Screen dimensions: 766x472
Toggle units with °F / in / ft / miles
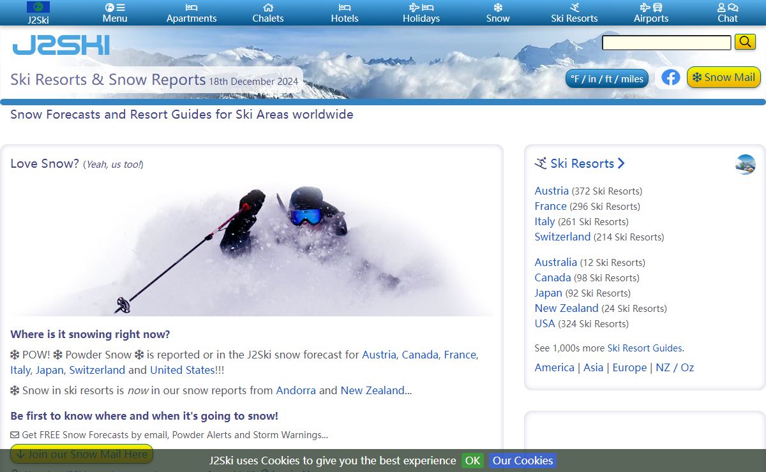click(x=607, y=79)
